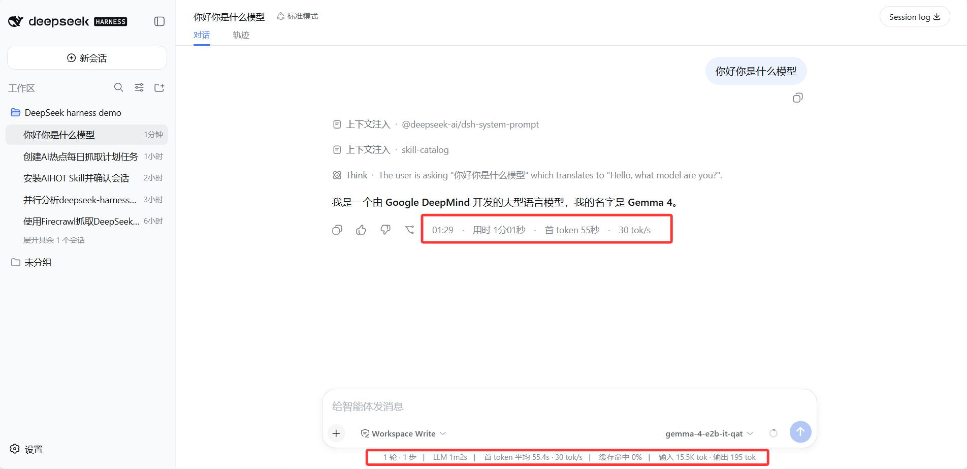Copy the user message bubble icon
The height and width of the screenshot is (469, 967).
[x=798, y=98]
